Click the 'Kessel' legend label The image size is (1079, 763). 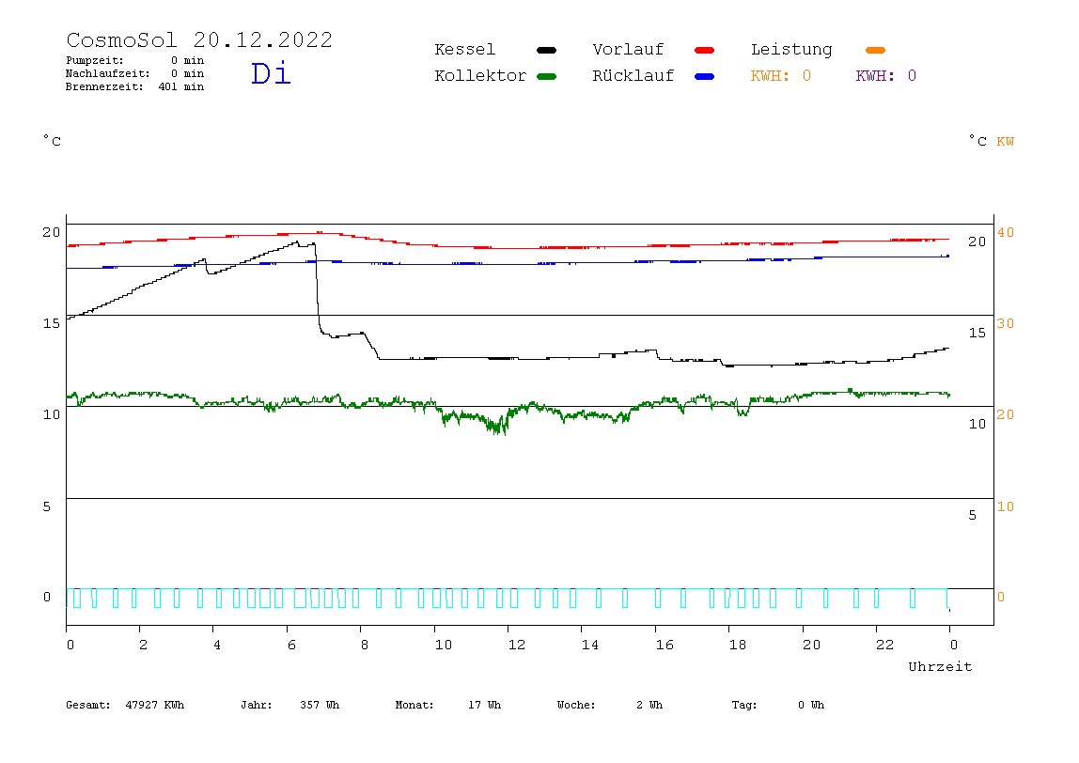coord(464,50)
